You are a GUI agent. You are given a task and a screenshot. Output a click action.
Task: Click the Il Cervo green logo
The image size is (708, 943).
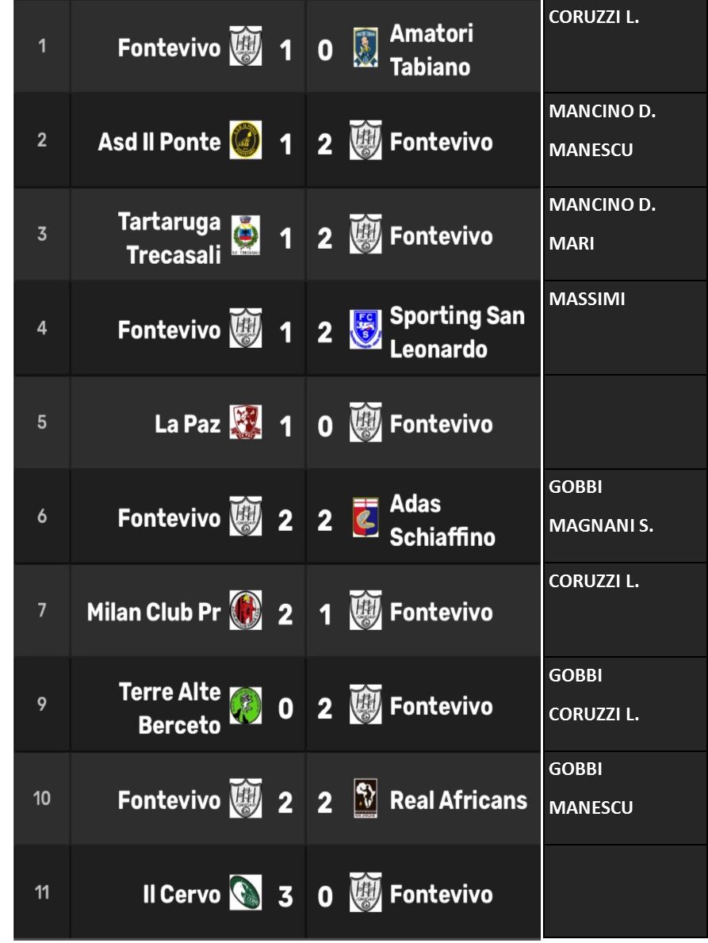point(246,891)
